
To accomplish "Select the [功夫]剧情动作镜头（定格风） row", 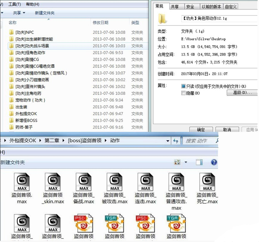I will click(x=78, y=73).
